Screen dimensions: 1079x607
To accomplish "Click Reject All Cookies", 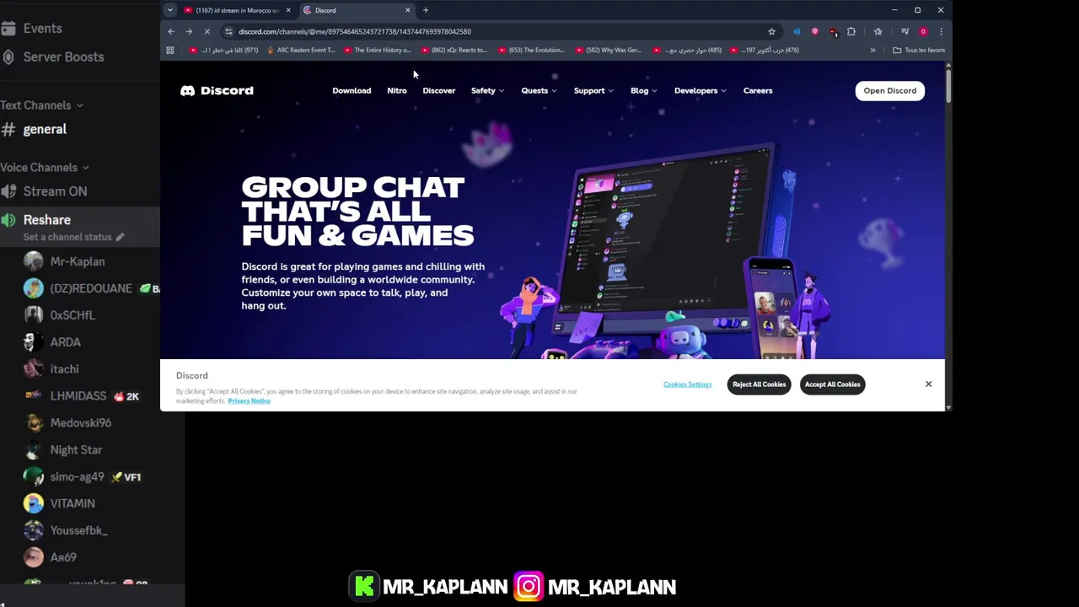I will point(759,384).
